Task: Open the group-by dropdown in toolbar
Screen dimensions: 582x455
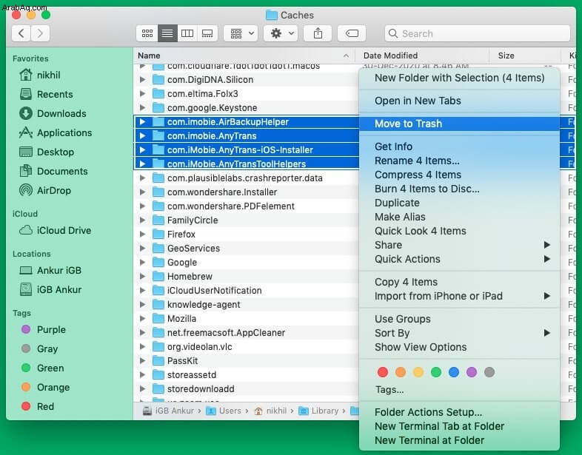Action: tap(241, 34)
